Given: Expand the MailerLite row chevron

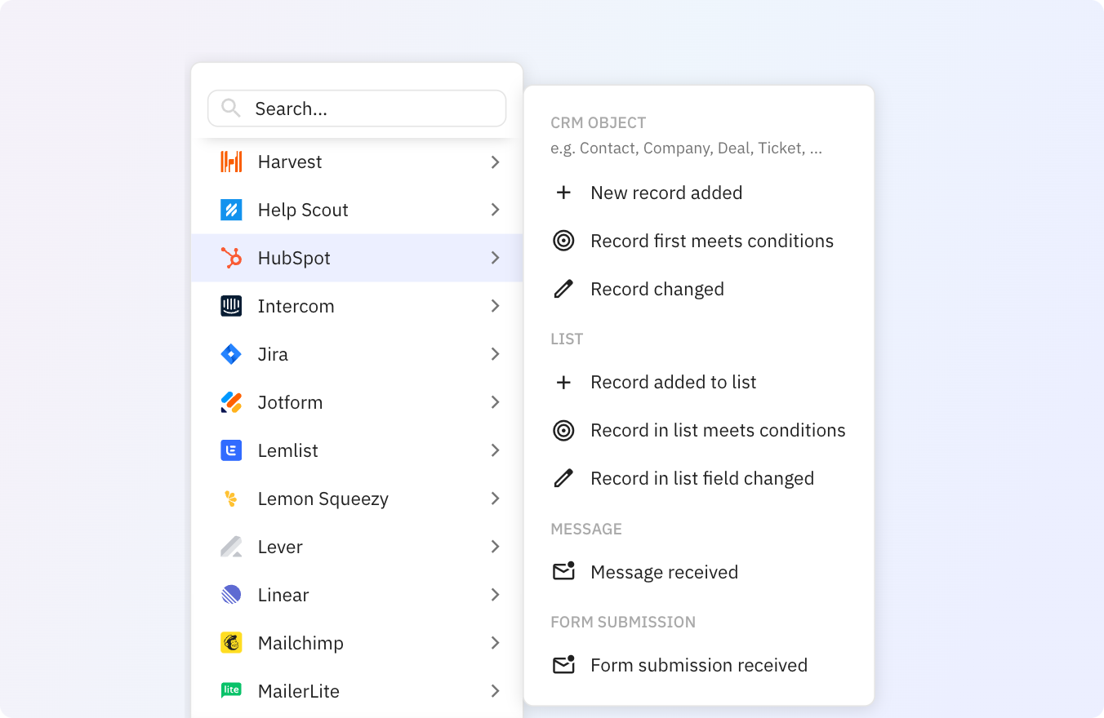Looking at the screenshot, I should (x=495, y=691).
